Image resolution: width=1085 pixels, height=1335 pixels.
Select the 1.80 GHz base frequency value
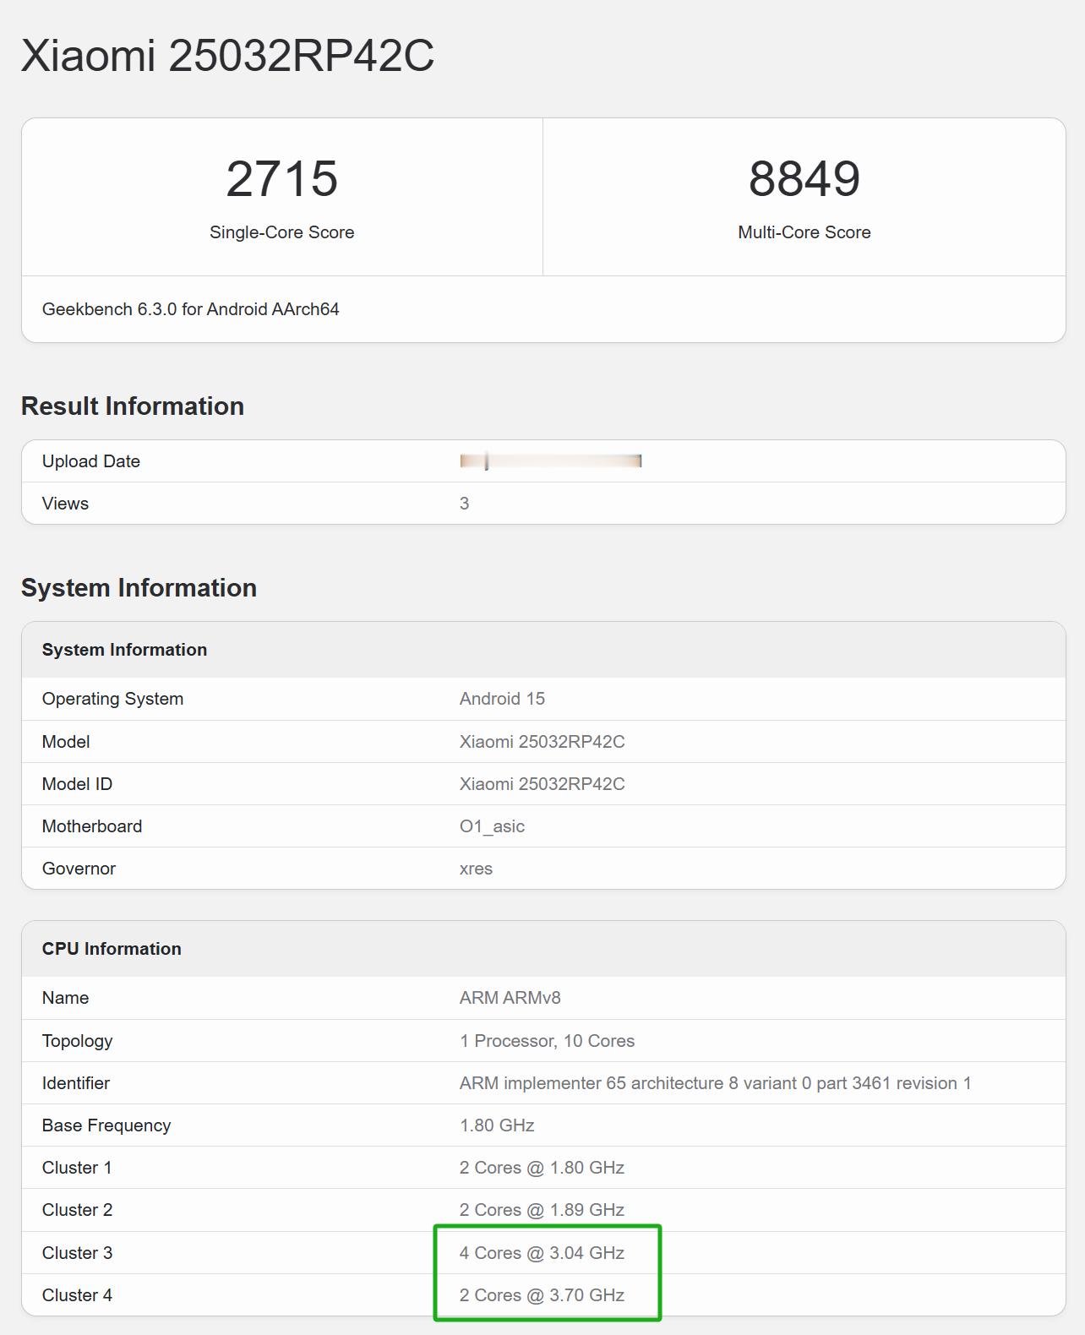(x=497, y=1125)
